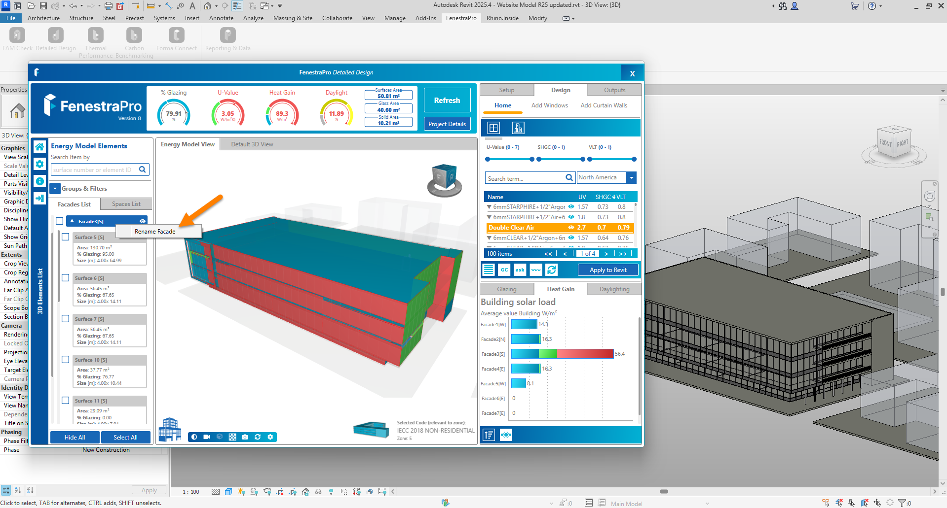Expand the Groups & Filters section
Image resolution: width=947 pixels, height=508 pixels.
pyautogui.click(x=55, y=189)
